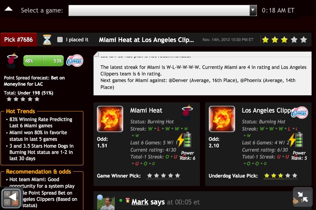Open the Select a game dropdown
This screenshot has height=210, width=316.
pyautogui.click(x=162, y=10)
